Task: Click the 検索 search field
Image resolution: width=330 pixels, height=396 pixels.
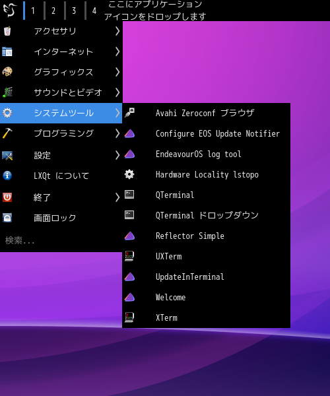Action: [x=61, y=240]
